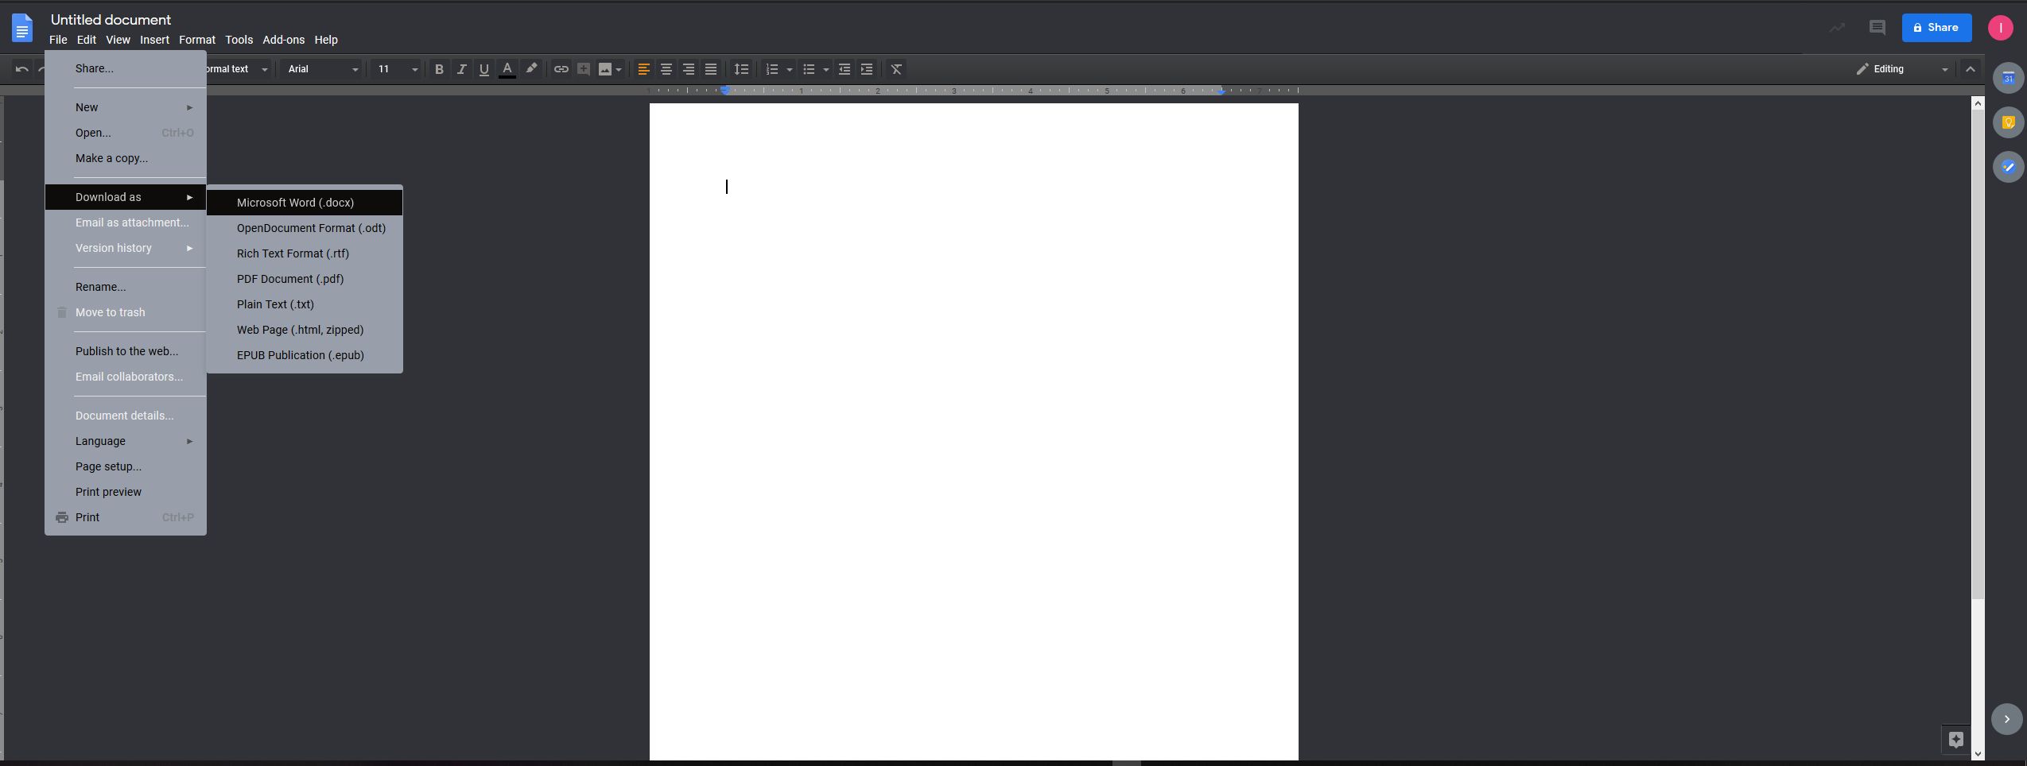Viewport: 2027px width, 766px height.
Task: Open the text color picker
Action: (507, 69)
